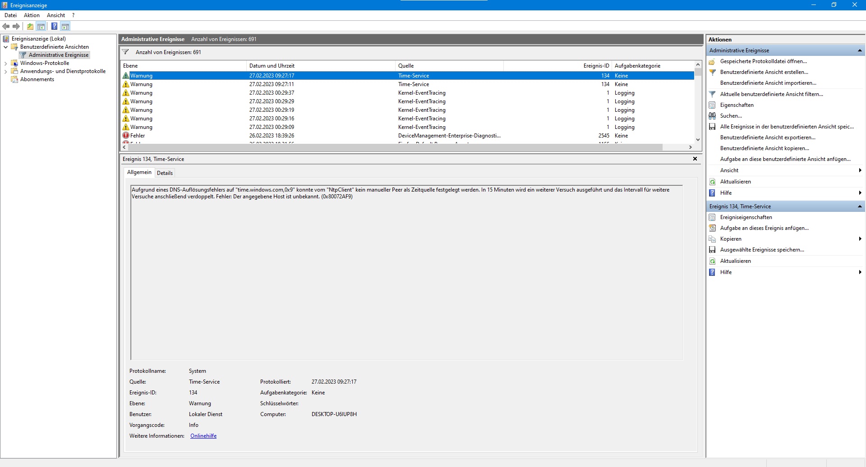The image size is (866, 467).
Task: Click the Gespeicherte Protokolldatei öffnen icon
Action: 712,61
